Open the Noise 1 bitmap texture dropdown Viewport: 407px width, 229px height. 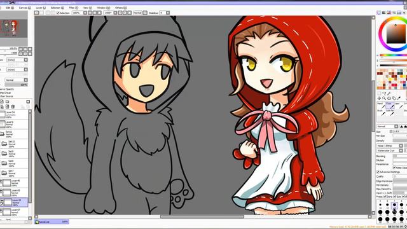[390, 146]
